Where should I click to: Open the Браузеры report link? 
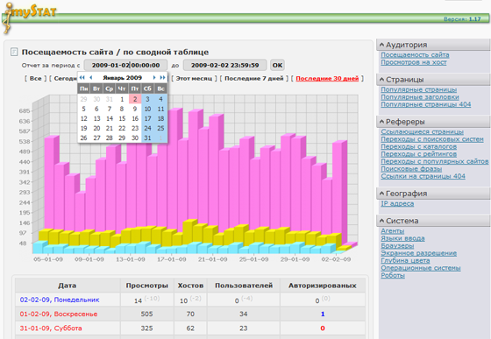click(x=397, y=246)
